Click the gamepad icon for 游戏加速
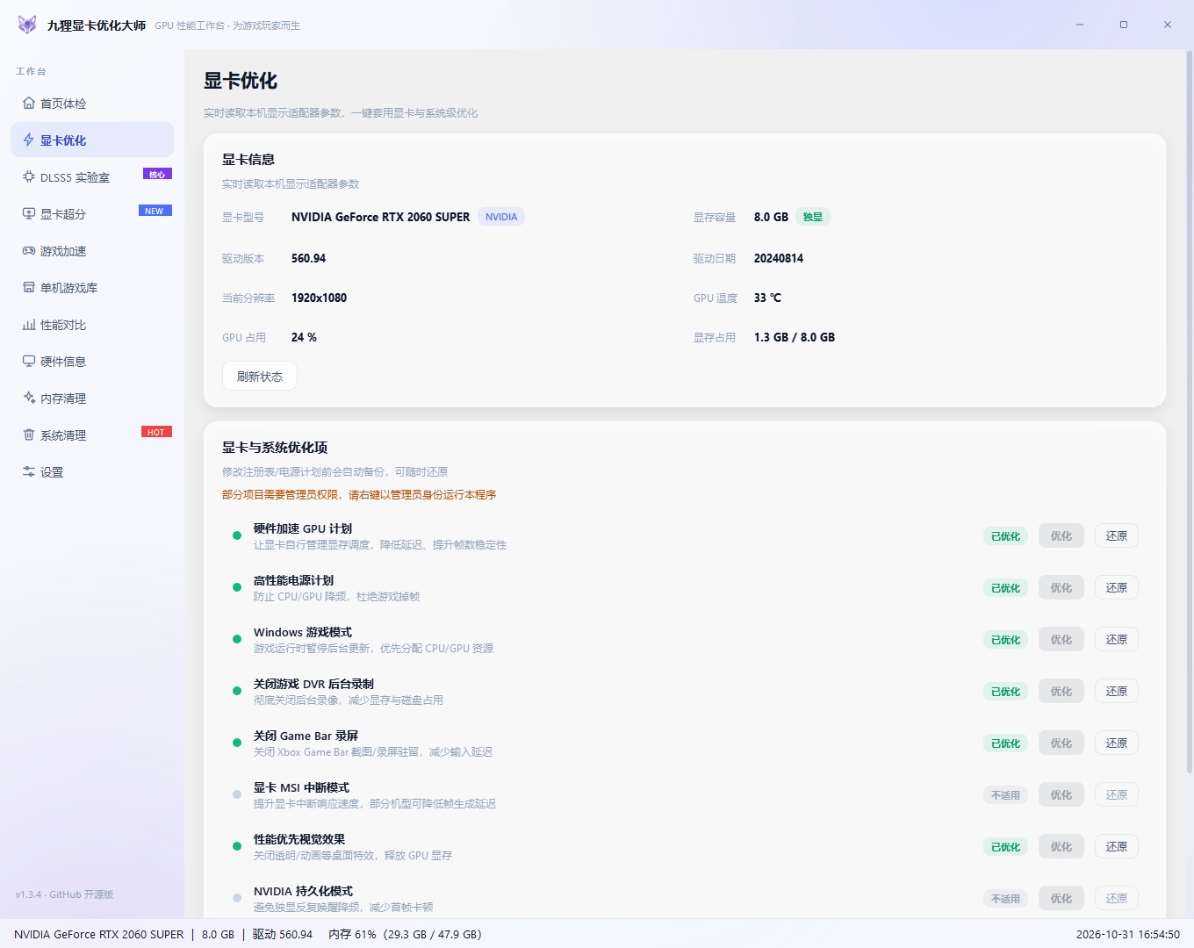The image size is (1194, 948). 29,251
